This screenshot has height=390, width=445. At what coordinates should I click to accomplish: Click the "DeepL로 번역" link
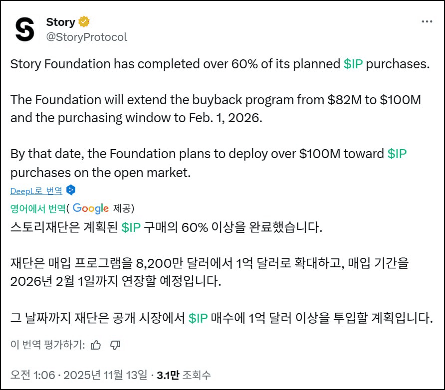(36, 191)
